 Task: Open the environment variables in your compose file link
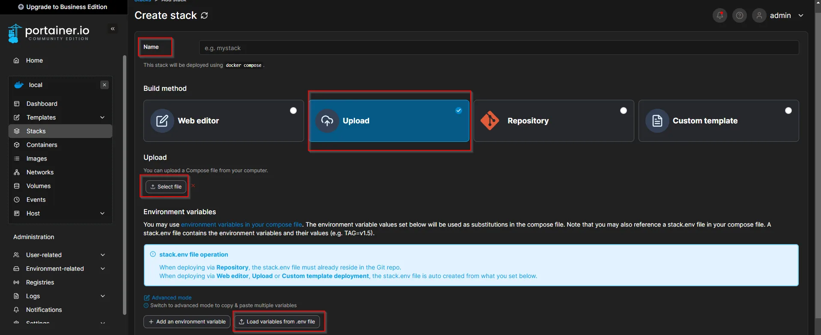click(x=242, y=224)
